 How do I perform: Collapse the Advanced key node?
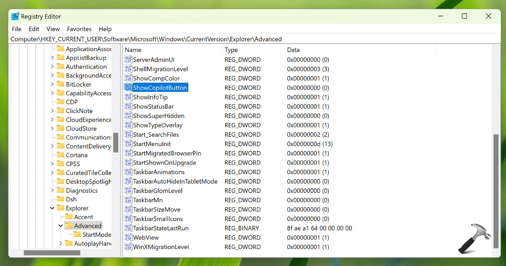(x=60, y=226)
